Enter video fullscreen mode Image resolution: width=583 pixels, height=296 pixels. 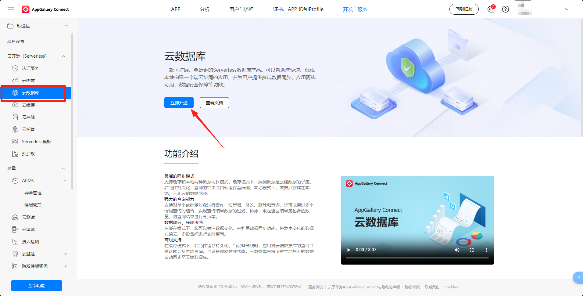click(x=472, y=250)
